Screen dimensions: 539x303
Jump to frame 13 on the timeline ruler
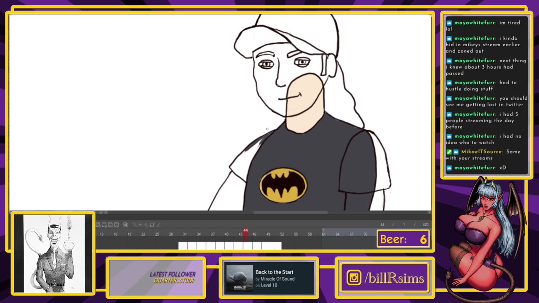pos(101,234)
